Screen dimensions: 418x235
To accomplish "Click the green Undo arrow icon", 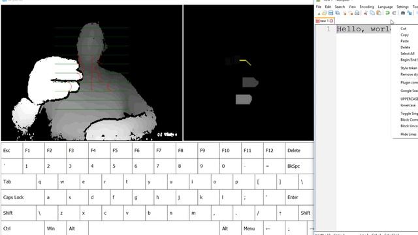I will pos(387,13).
